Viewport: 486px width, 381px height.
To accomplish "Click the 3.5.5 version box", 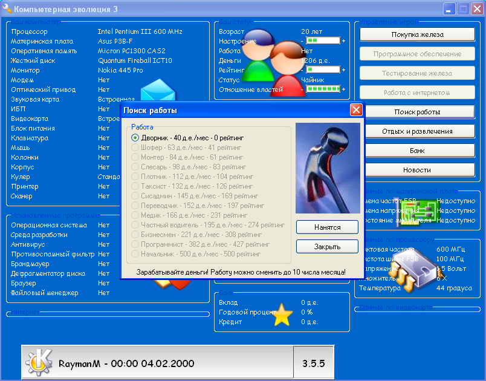I will pos(313,363).
